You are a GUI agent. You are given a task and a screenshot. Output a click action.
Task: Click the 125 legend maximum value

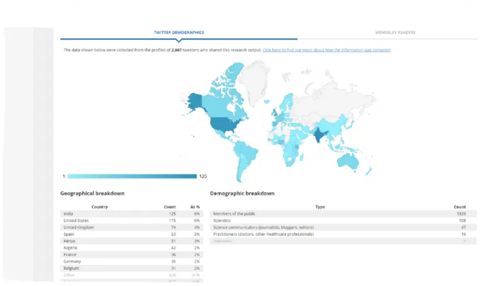click(x=203, y=176)
